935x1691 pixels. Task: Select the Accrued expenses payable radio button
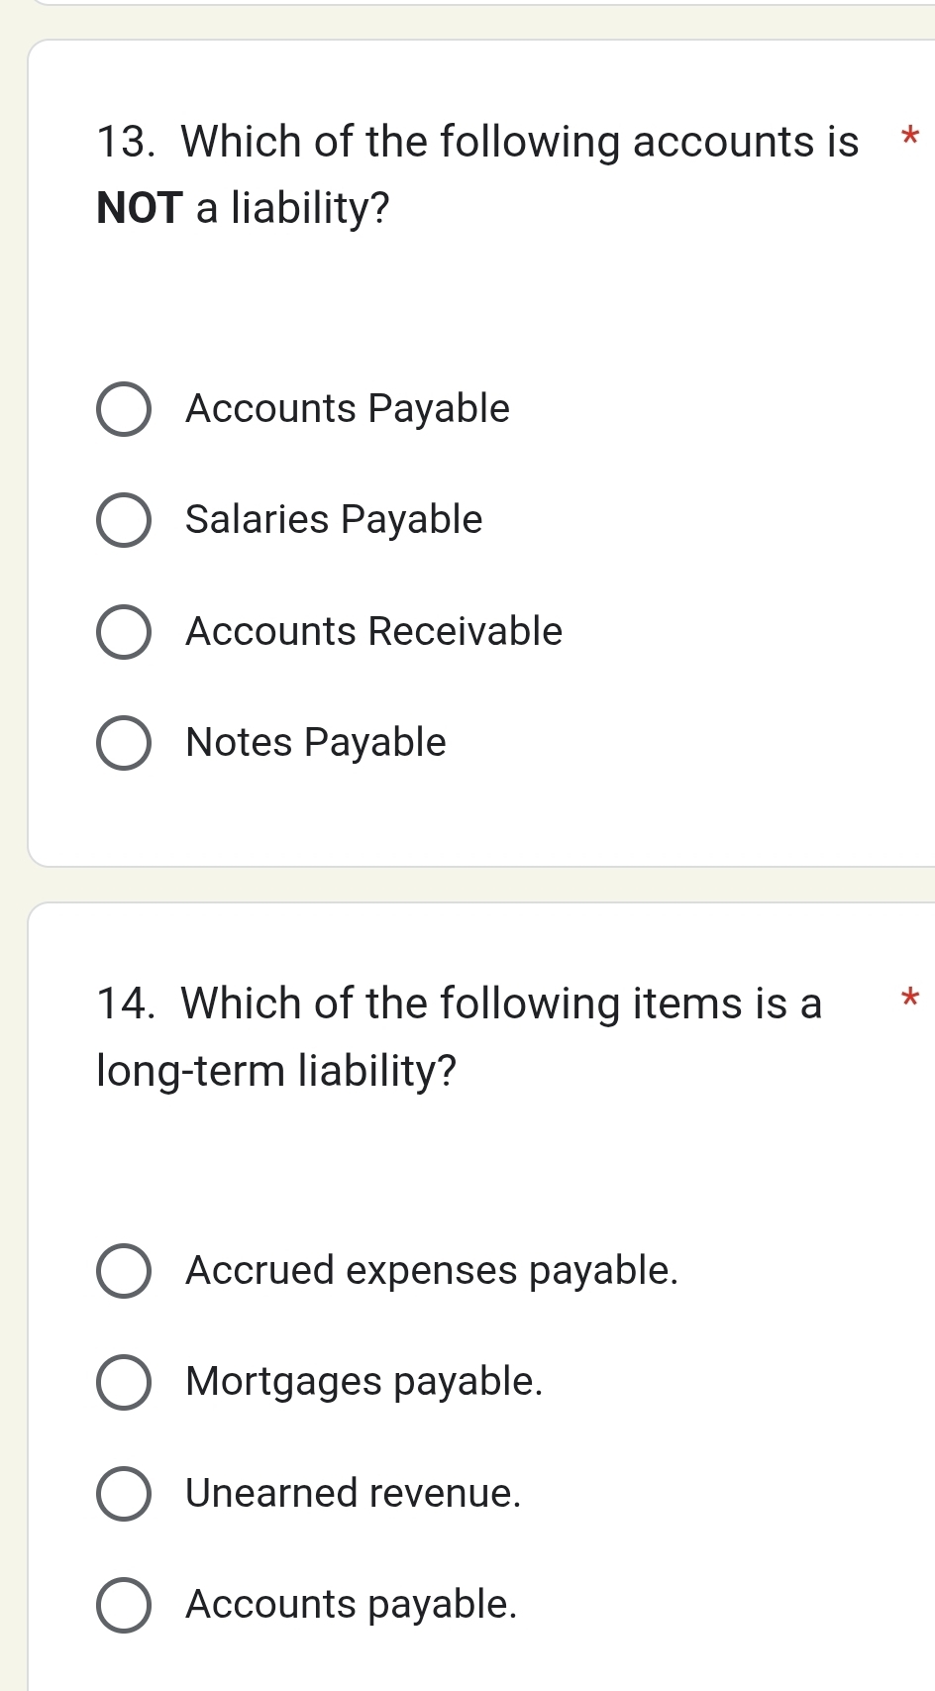pyautogui.click(x=124, y=1271)
